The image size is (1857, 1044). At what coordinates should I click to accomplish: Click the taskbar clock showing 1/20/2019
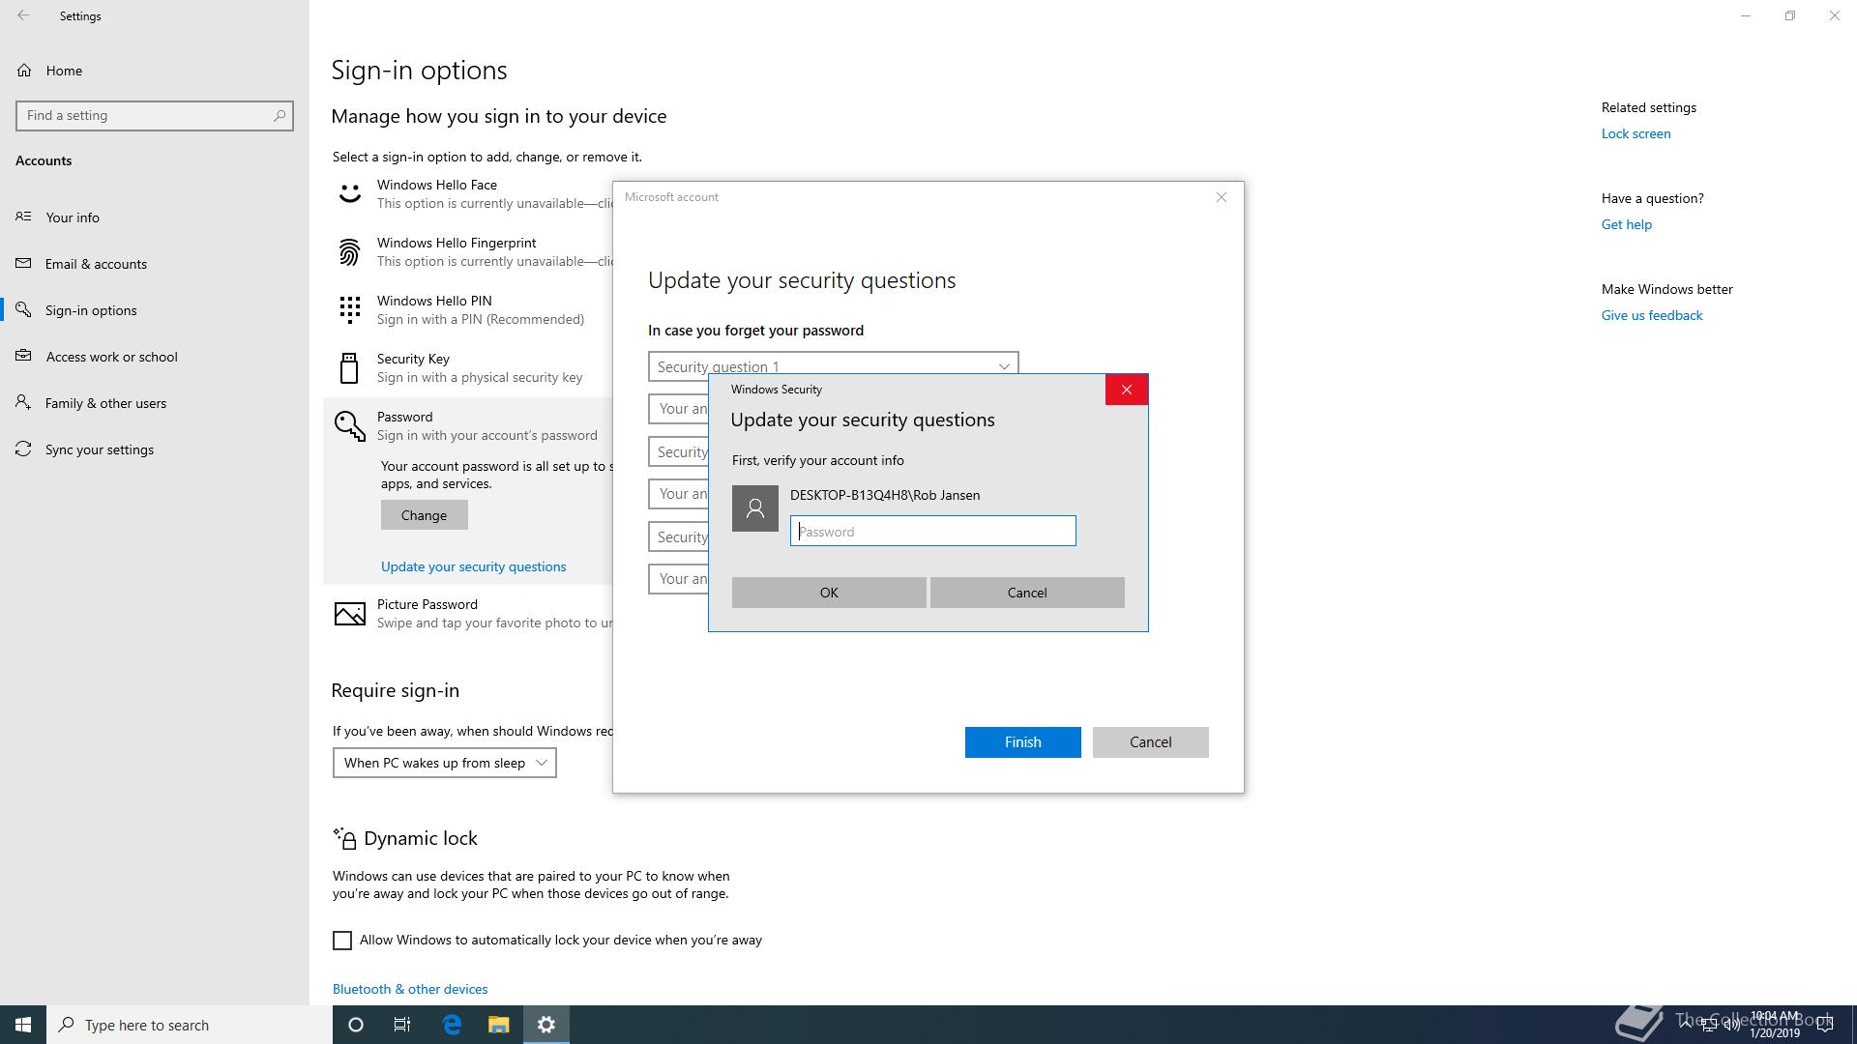coord(1774,1025)
